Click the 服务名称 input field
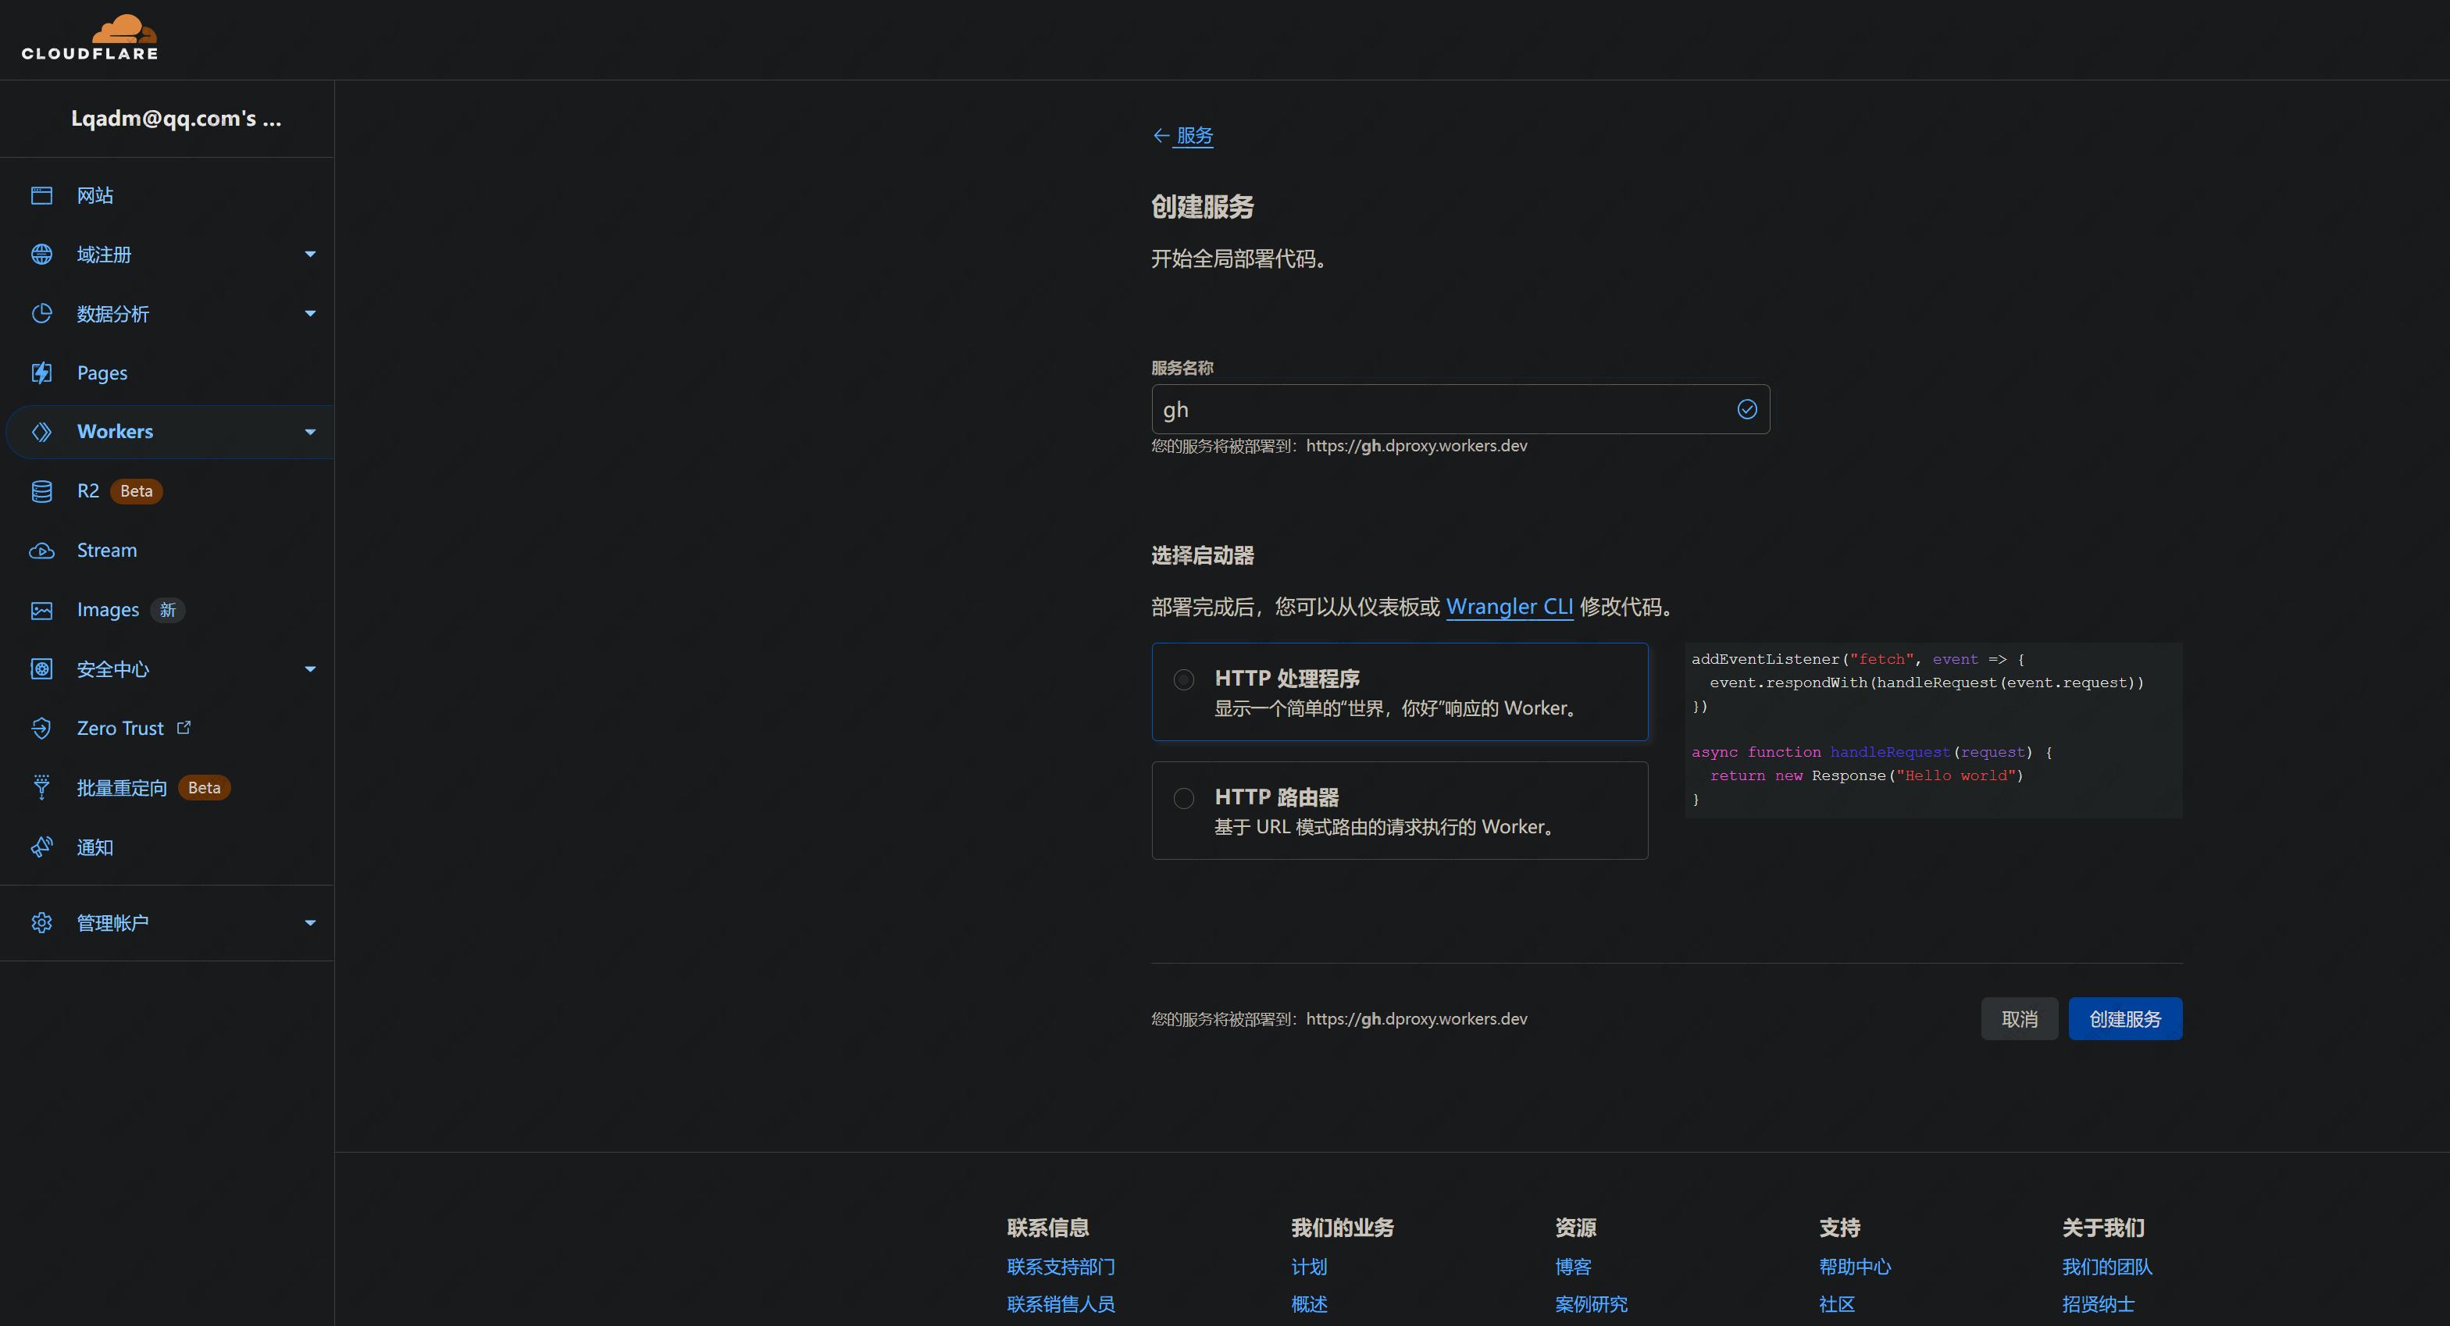Screen dimensions: 2450x1326 1460,409
